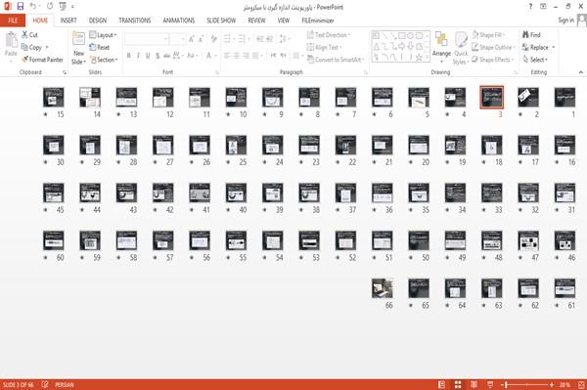Select slide thumbnail 66
This screenshot has width=587, height=390.
[383, 288]
